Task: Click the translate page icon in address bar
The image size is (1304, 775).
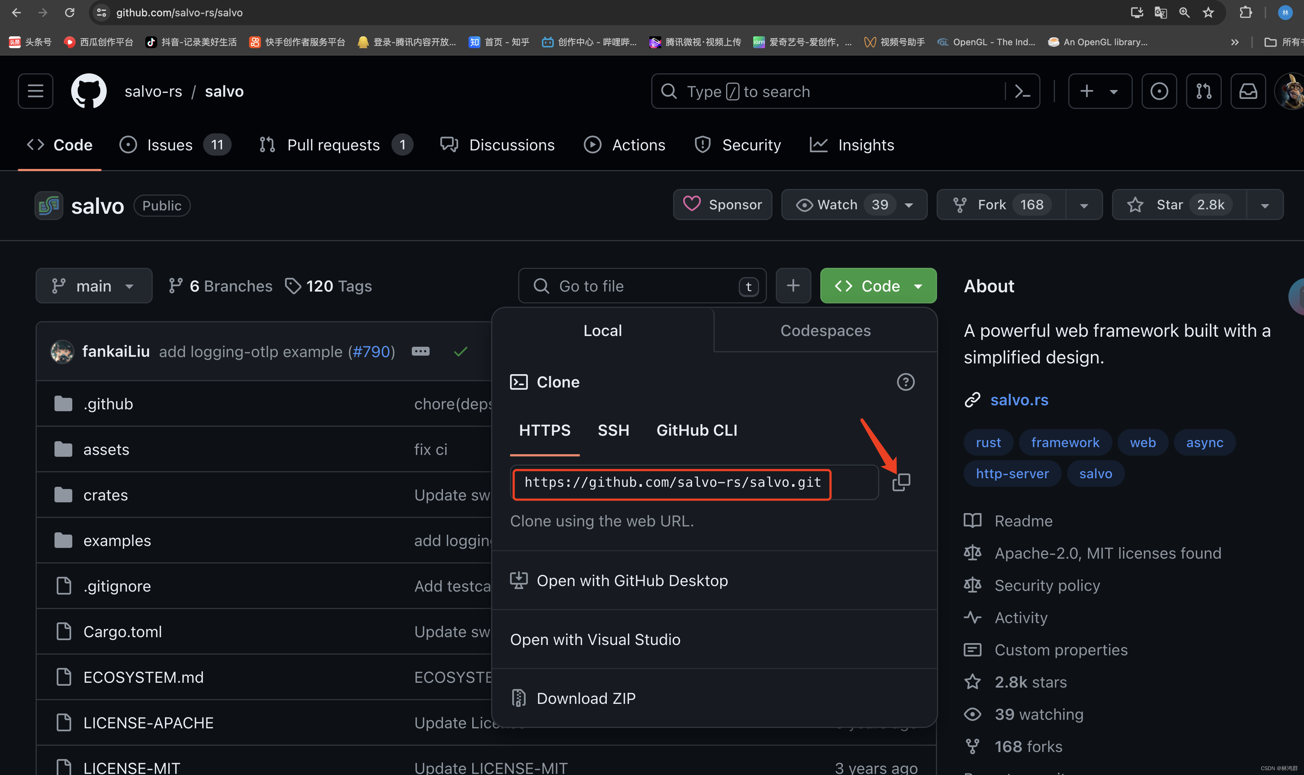Action: click(1160, 13)
